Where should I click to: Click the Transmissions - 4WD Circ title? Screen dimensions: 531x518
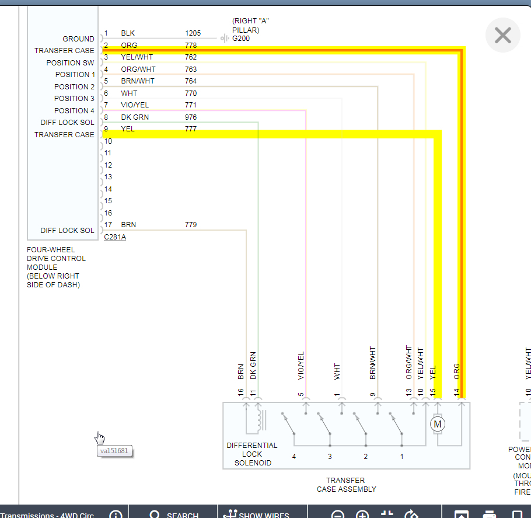pyautogui.click(x=47, y=515)
